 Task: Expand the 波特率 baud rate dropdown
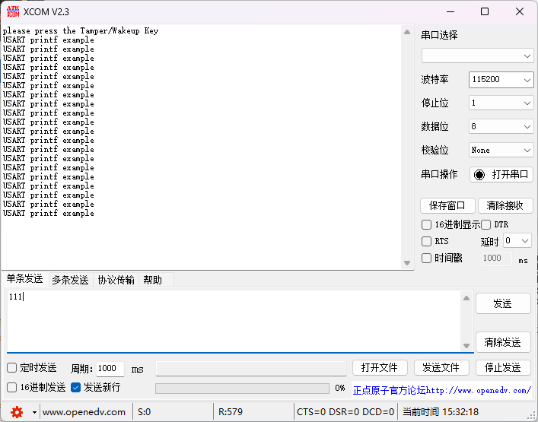pos(501,80)
